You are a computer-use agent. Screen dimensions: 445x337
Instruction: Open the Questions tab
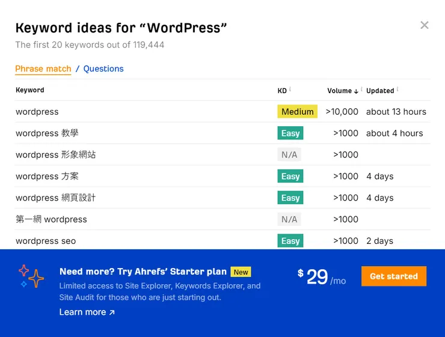(x=103, y=69)
